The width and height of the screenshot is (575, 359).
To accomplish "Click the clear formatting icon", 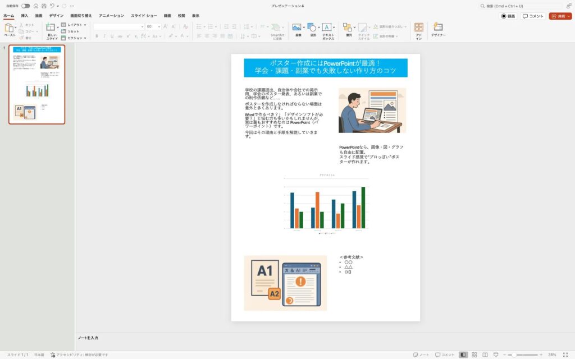I will [x=185, y=26].
